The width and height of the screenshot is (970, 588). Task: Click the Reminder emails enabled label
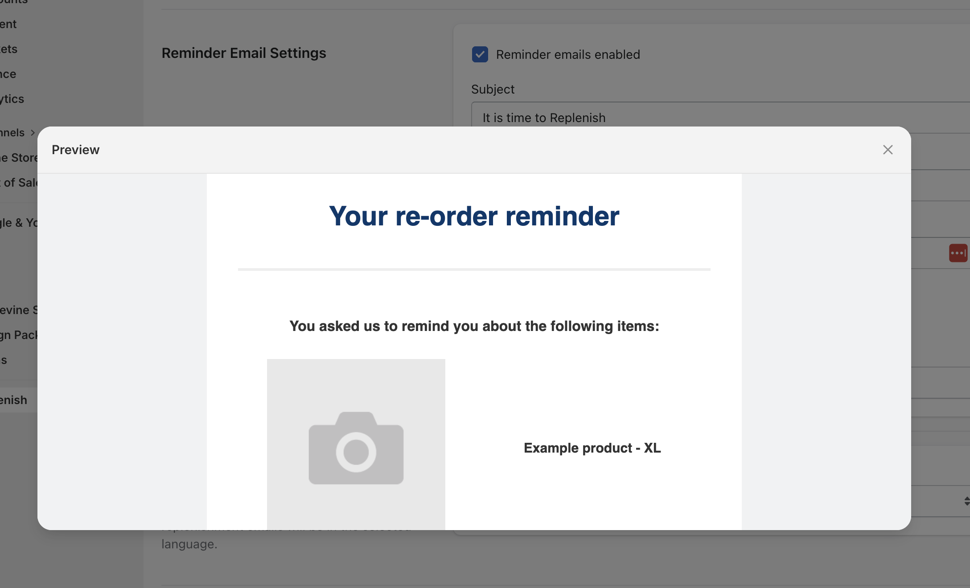pyautogui.click(x=567, y=54)
